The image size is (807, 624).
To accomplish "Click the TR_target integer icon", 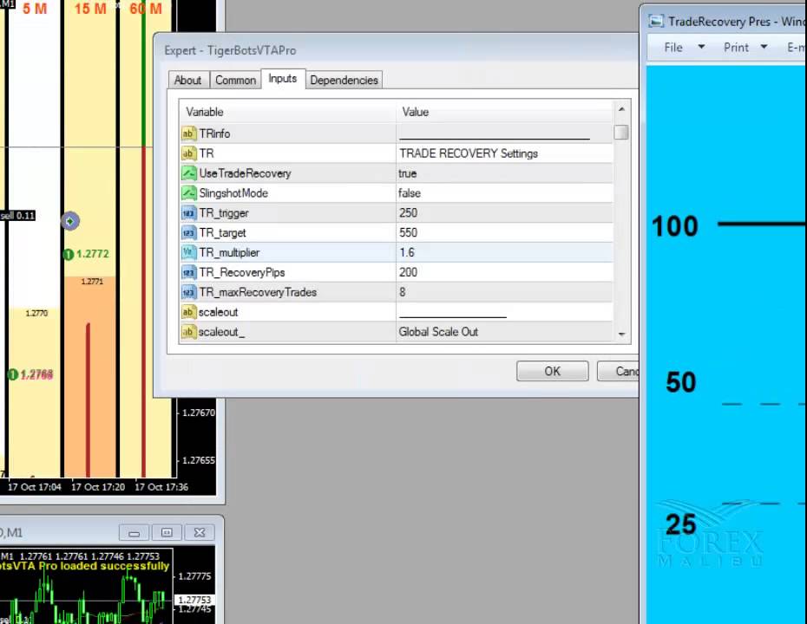I will click(188, 233).
